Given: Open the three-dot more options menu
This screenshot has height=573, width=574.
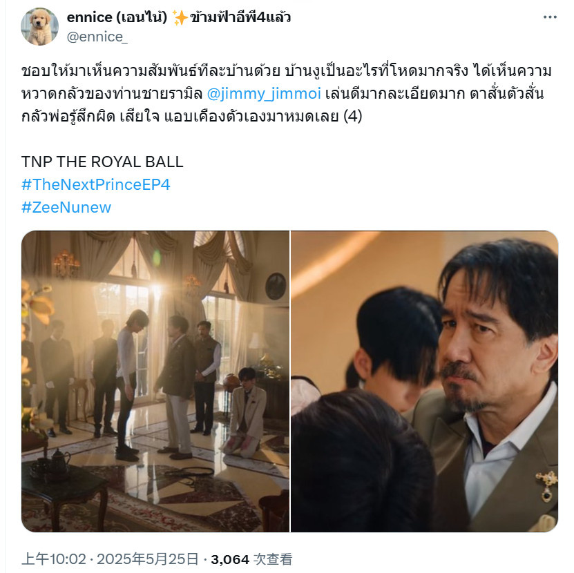Looking at the screenshot, I should pyautogui.click(x=550, y=17).
